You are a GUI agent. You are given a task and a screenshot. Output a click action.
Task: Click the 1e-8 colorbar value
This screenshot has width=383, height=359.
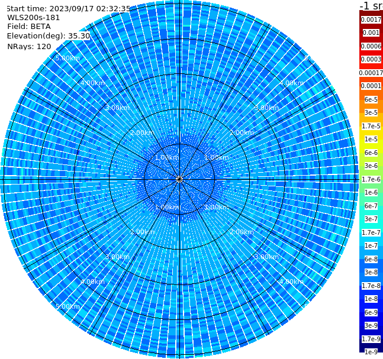coord(371,299)
